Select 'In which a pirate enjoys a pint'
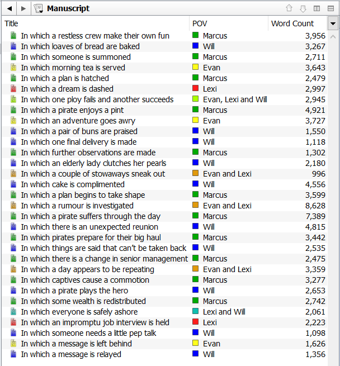 (72, 110)
